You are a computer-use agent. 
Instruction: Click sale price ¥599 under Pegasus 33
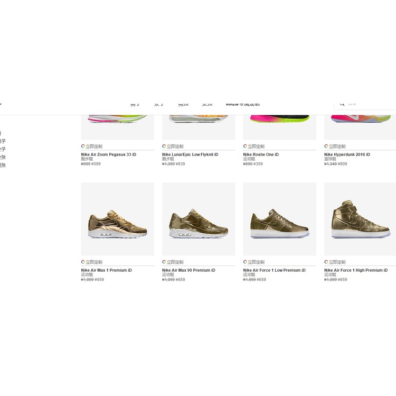(96, 164)
